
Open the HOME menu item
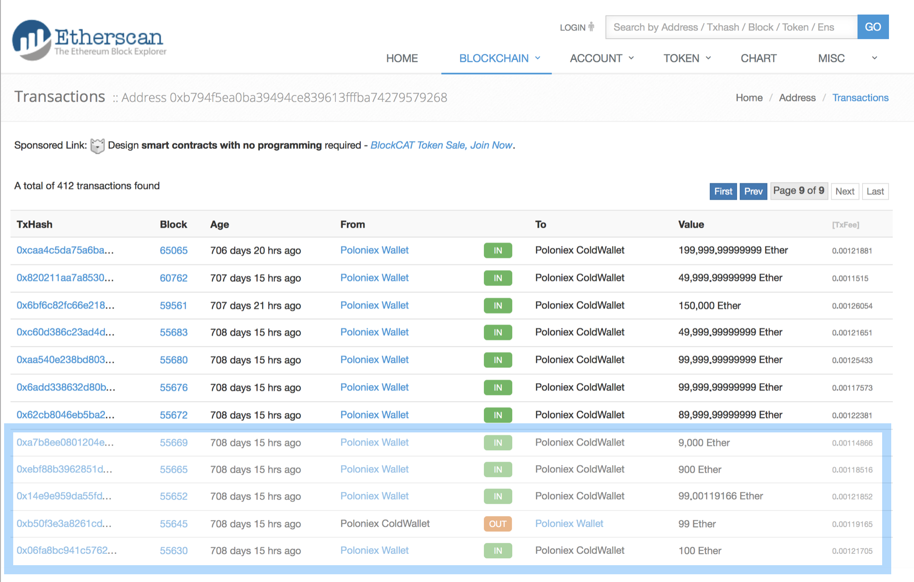coord(402,58)
